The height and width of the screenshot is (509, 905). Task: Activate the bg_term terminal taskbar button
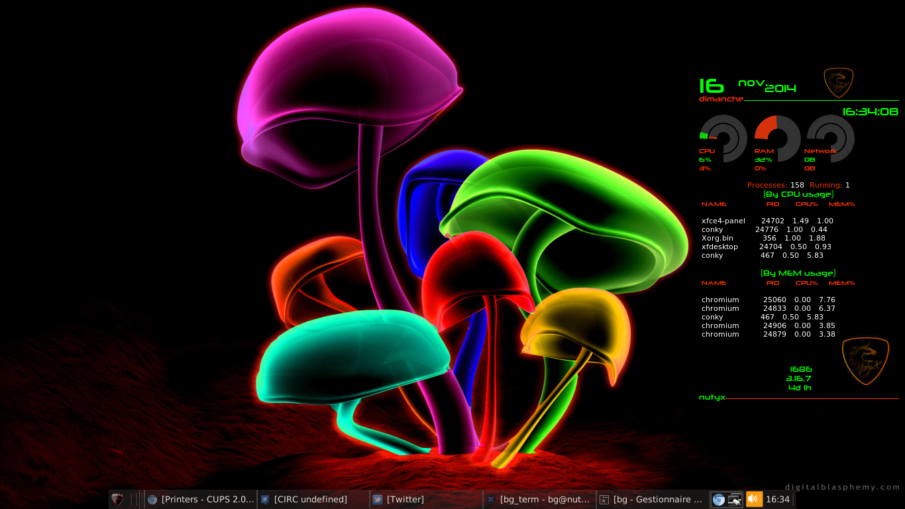pos(539,499)
